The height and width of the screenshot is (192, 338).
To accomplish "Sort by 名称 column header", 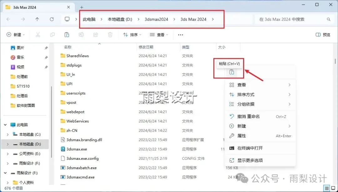I will (68, 47).
